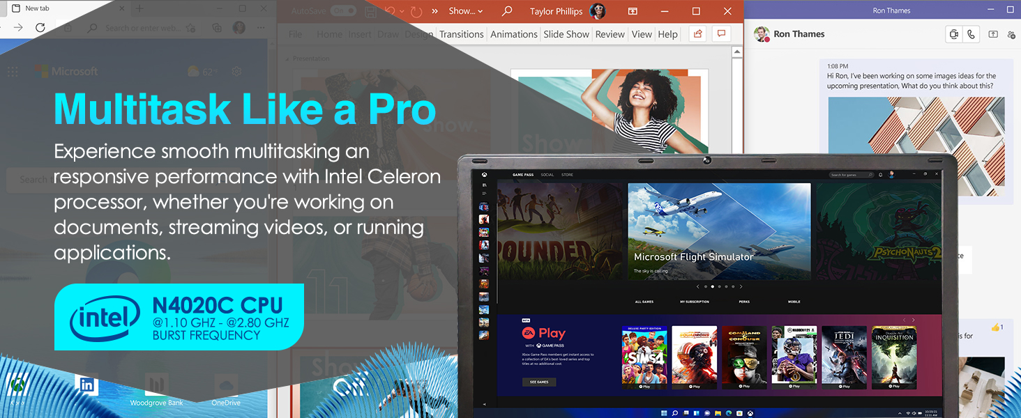Screen dimensions: 1021x418
Task: Toggle the AutoSave switch in PowerPoint
Action: (343, 11)
